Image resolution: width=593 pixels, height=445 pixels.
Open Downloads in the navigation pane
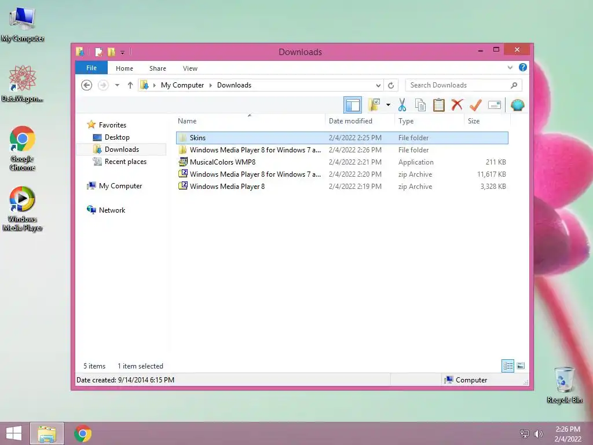(x=122, y=149)
